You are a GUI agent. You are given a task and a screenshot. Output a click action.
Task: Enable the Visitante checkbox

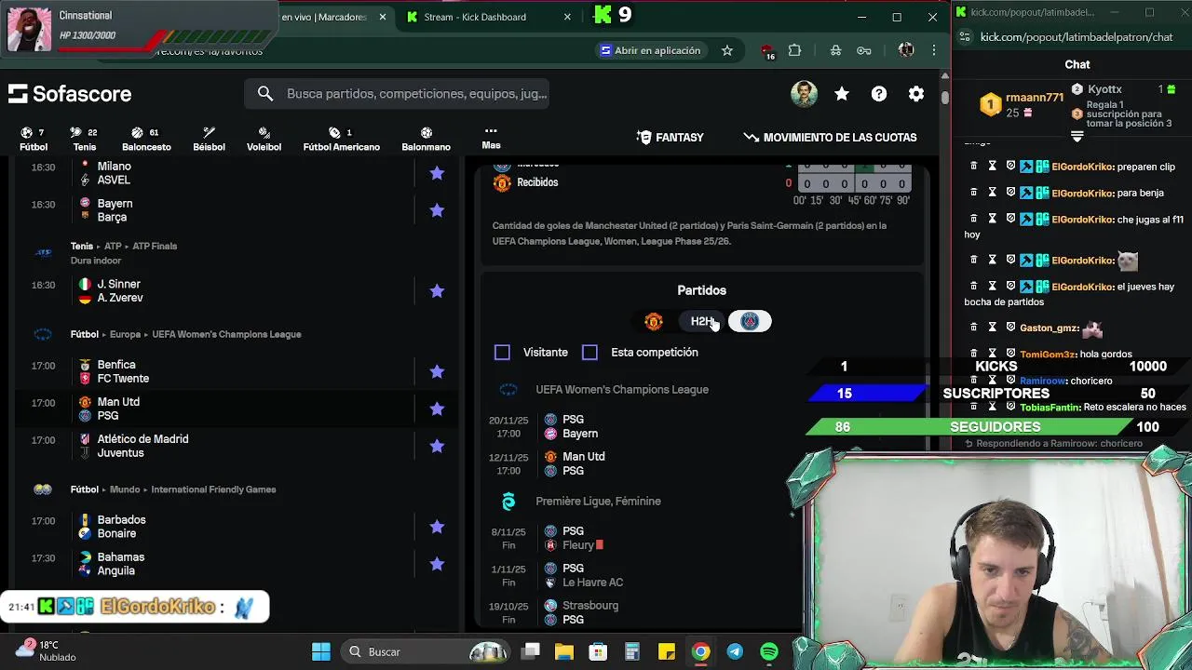click(502, 353)
